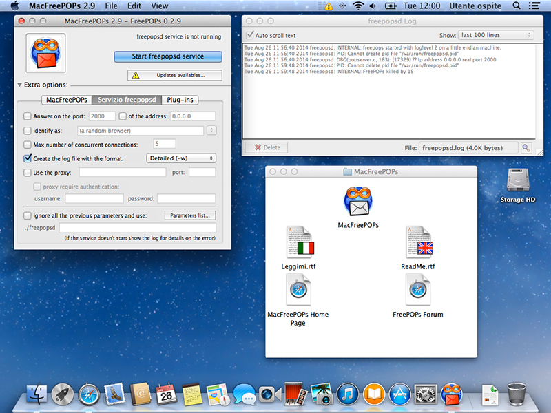Open the Utente ospite user menu
Screen dimensions: 551x413
pos(475,6)
